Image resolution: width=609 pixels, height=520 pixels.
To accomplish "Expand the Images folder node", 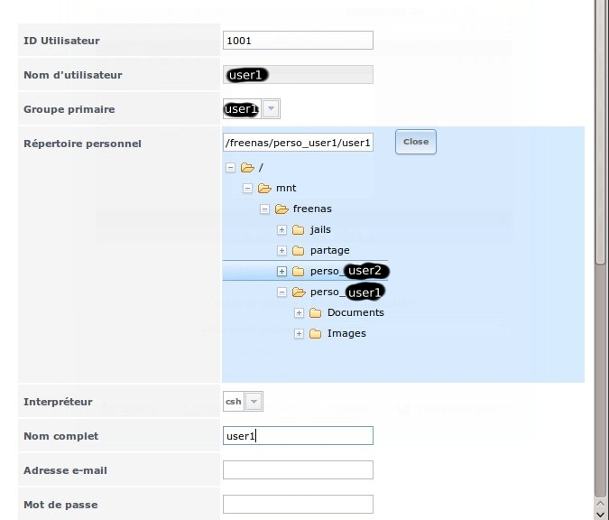I will [x=299, y=334].
